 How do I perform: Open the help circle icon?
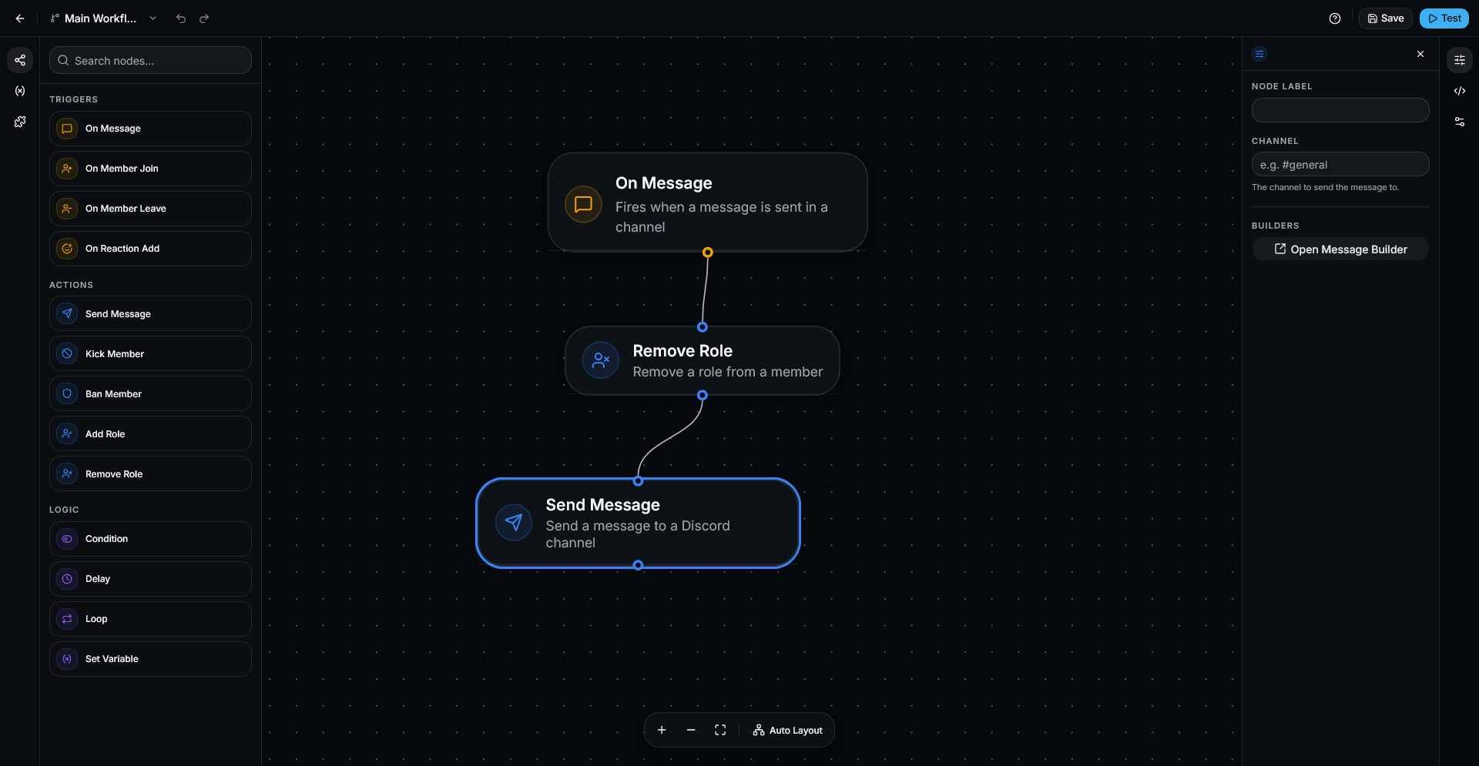pos(1335,18)
